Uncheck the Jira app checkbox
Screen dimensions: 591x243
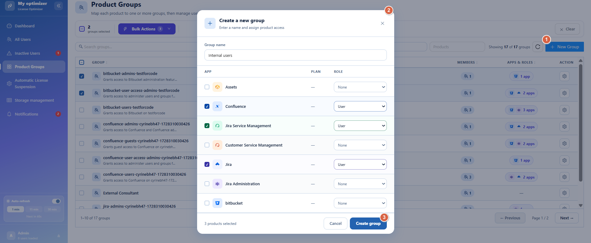(207, 164)
